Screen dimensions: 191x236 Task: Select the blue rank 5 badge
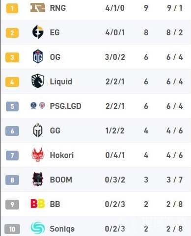pyautogui.click(x=12, y=106)
